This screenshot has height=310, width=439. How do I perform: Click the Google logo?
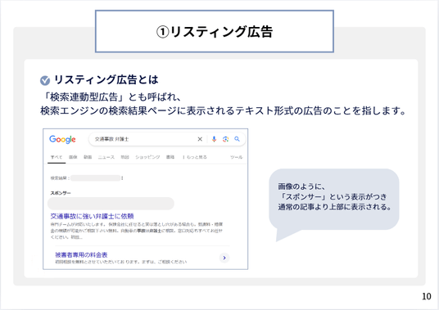pos(62,139)
